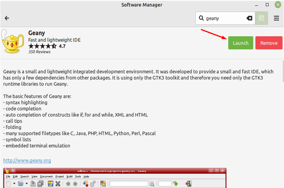The height and width of the screenshot is (188, 284).
Task: Focus the search box containing 'geany'
Action: tap(224, 18)
